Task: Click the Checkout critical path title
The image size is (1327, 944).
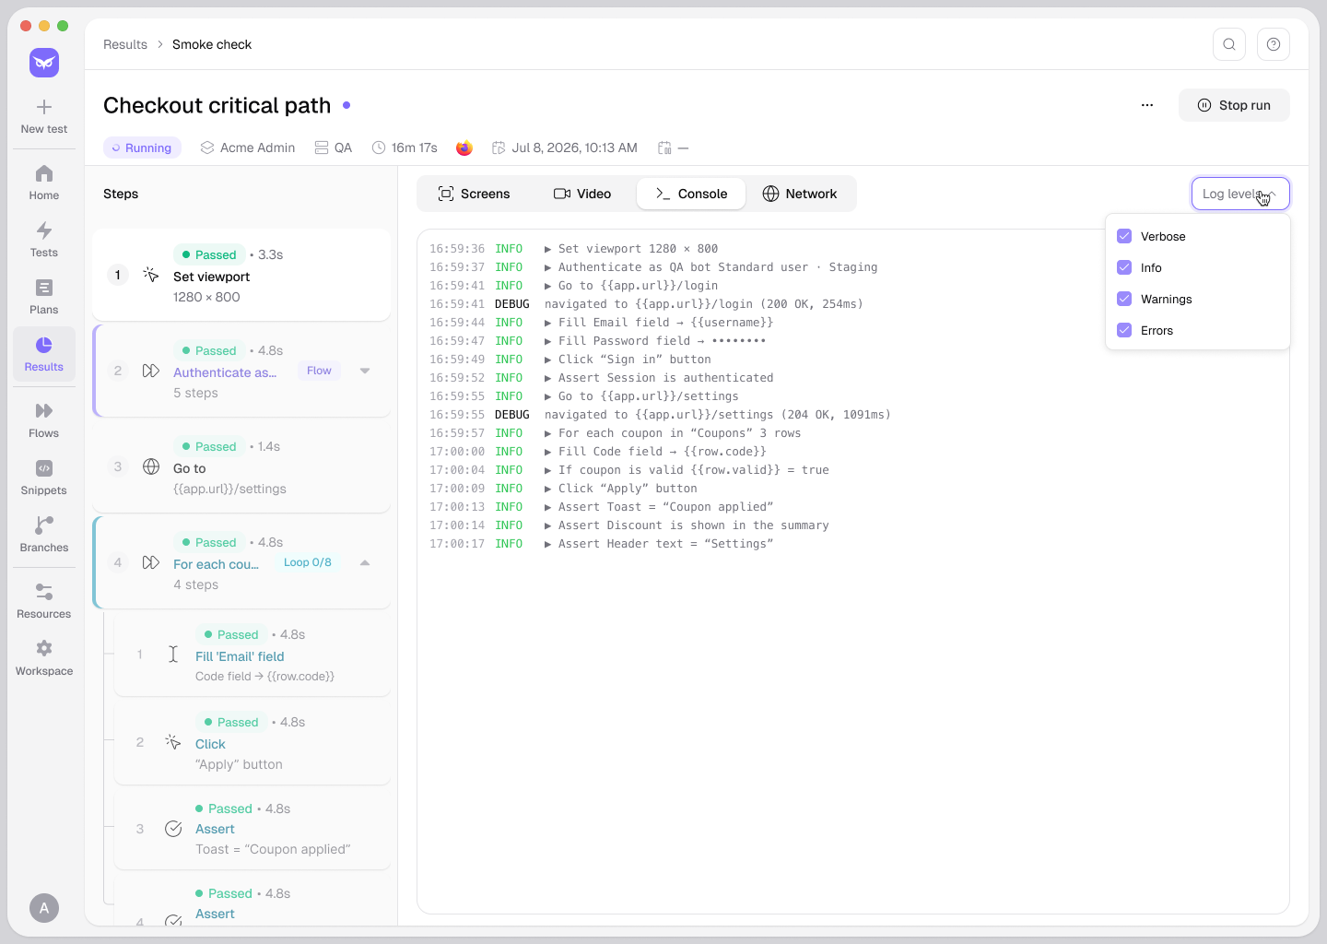Action: point(217,105)
